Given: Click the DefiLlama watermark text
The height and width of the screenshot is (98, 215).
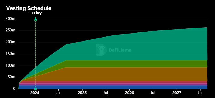Looking at the screenshot, I should click(120, 50).
